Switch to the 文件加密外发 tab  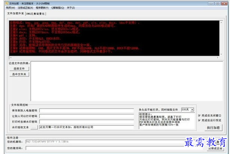point(16,13)
